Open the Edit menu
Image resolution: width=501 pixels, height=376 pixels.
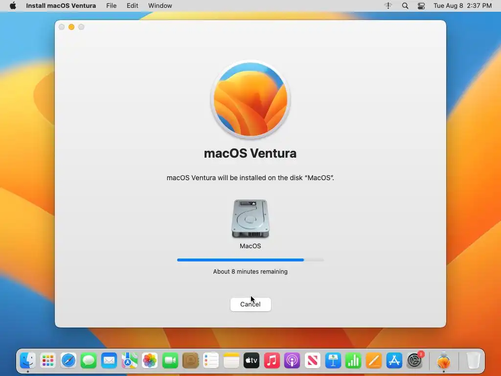point(132,6)
